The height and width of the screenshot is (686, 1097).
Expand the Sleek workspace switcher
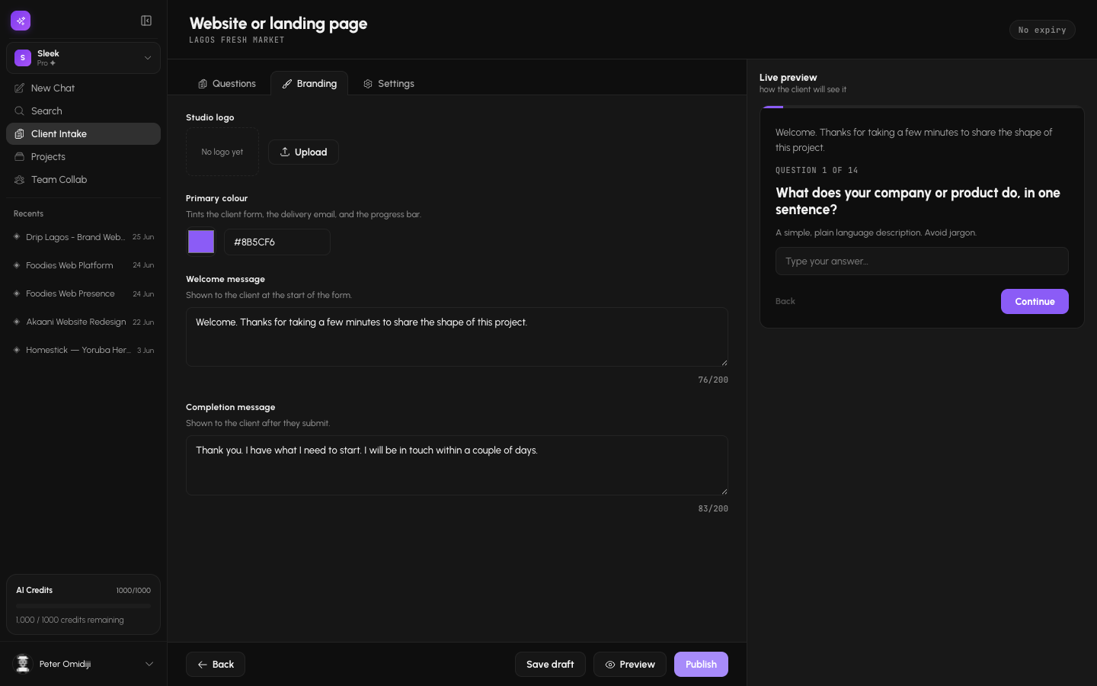83,58
